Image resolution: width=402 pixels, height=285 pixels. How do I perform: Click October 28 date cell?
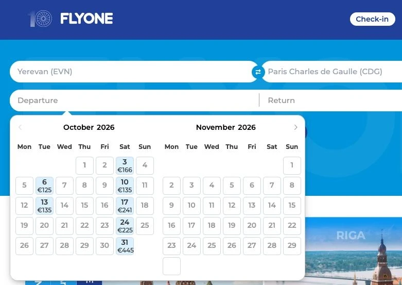coord(64,246)
